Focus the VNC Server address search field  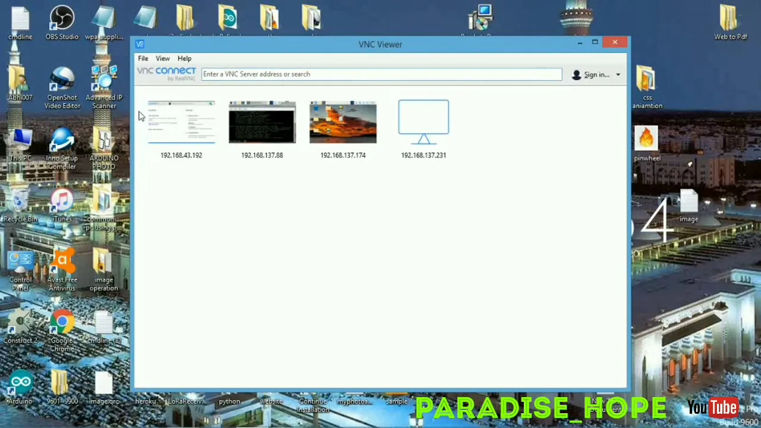(382, 74)
